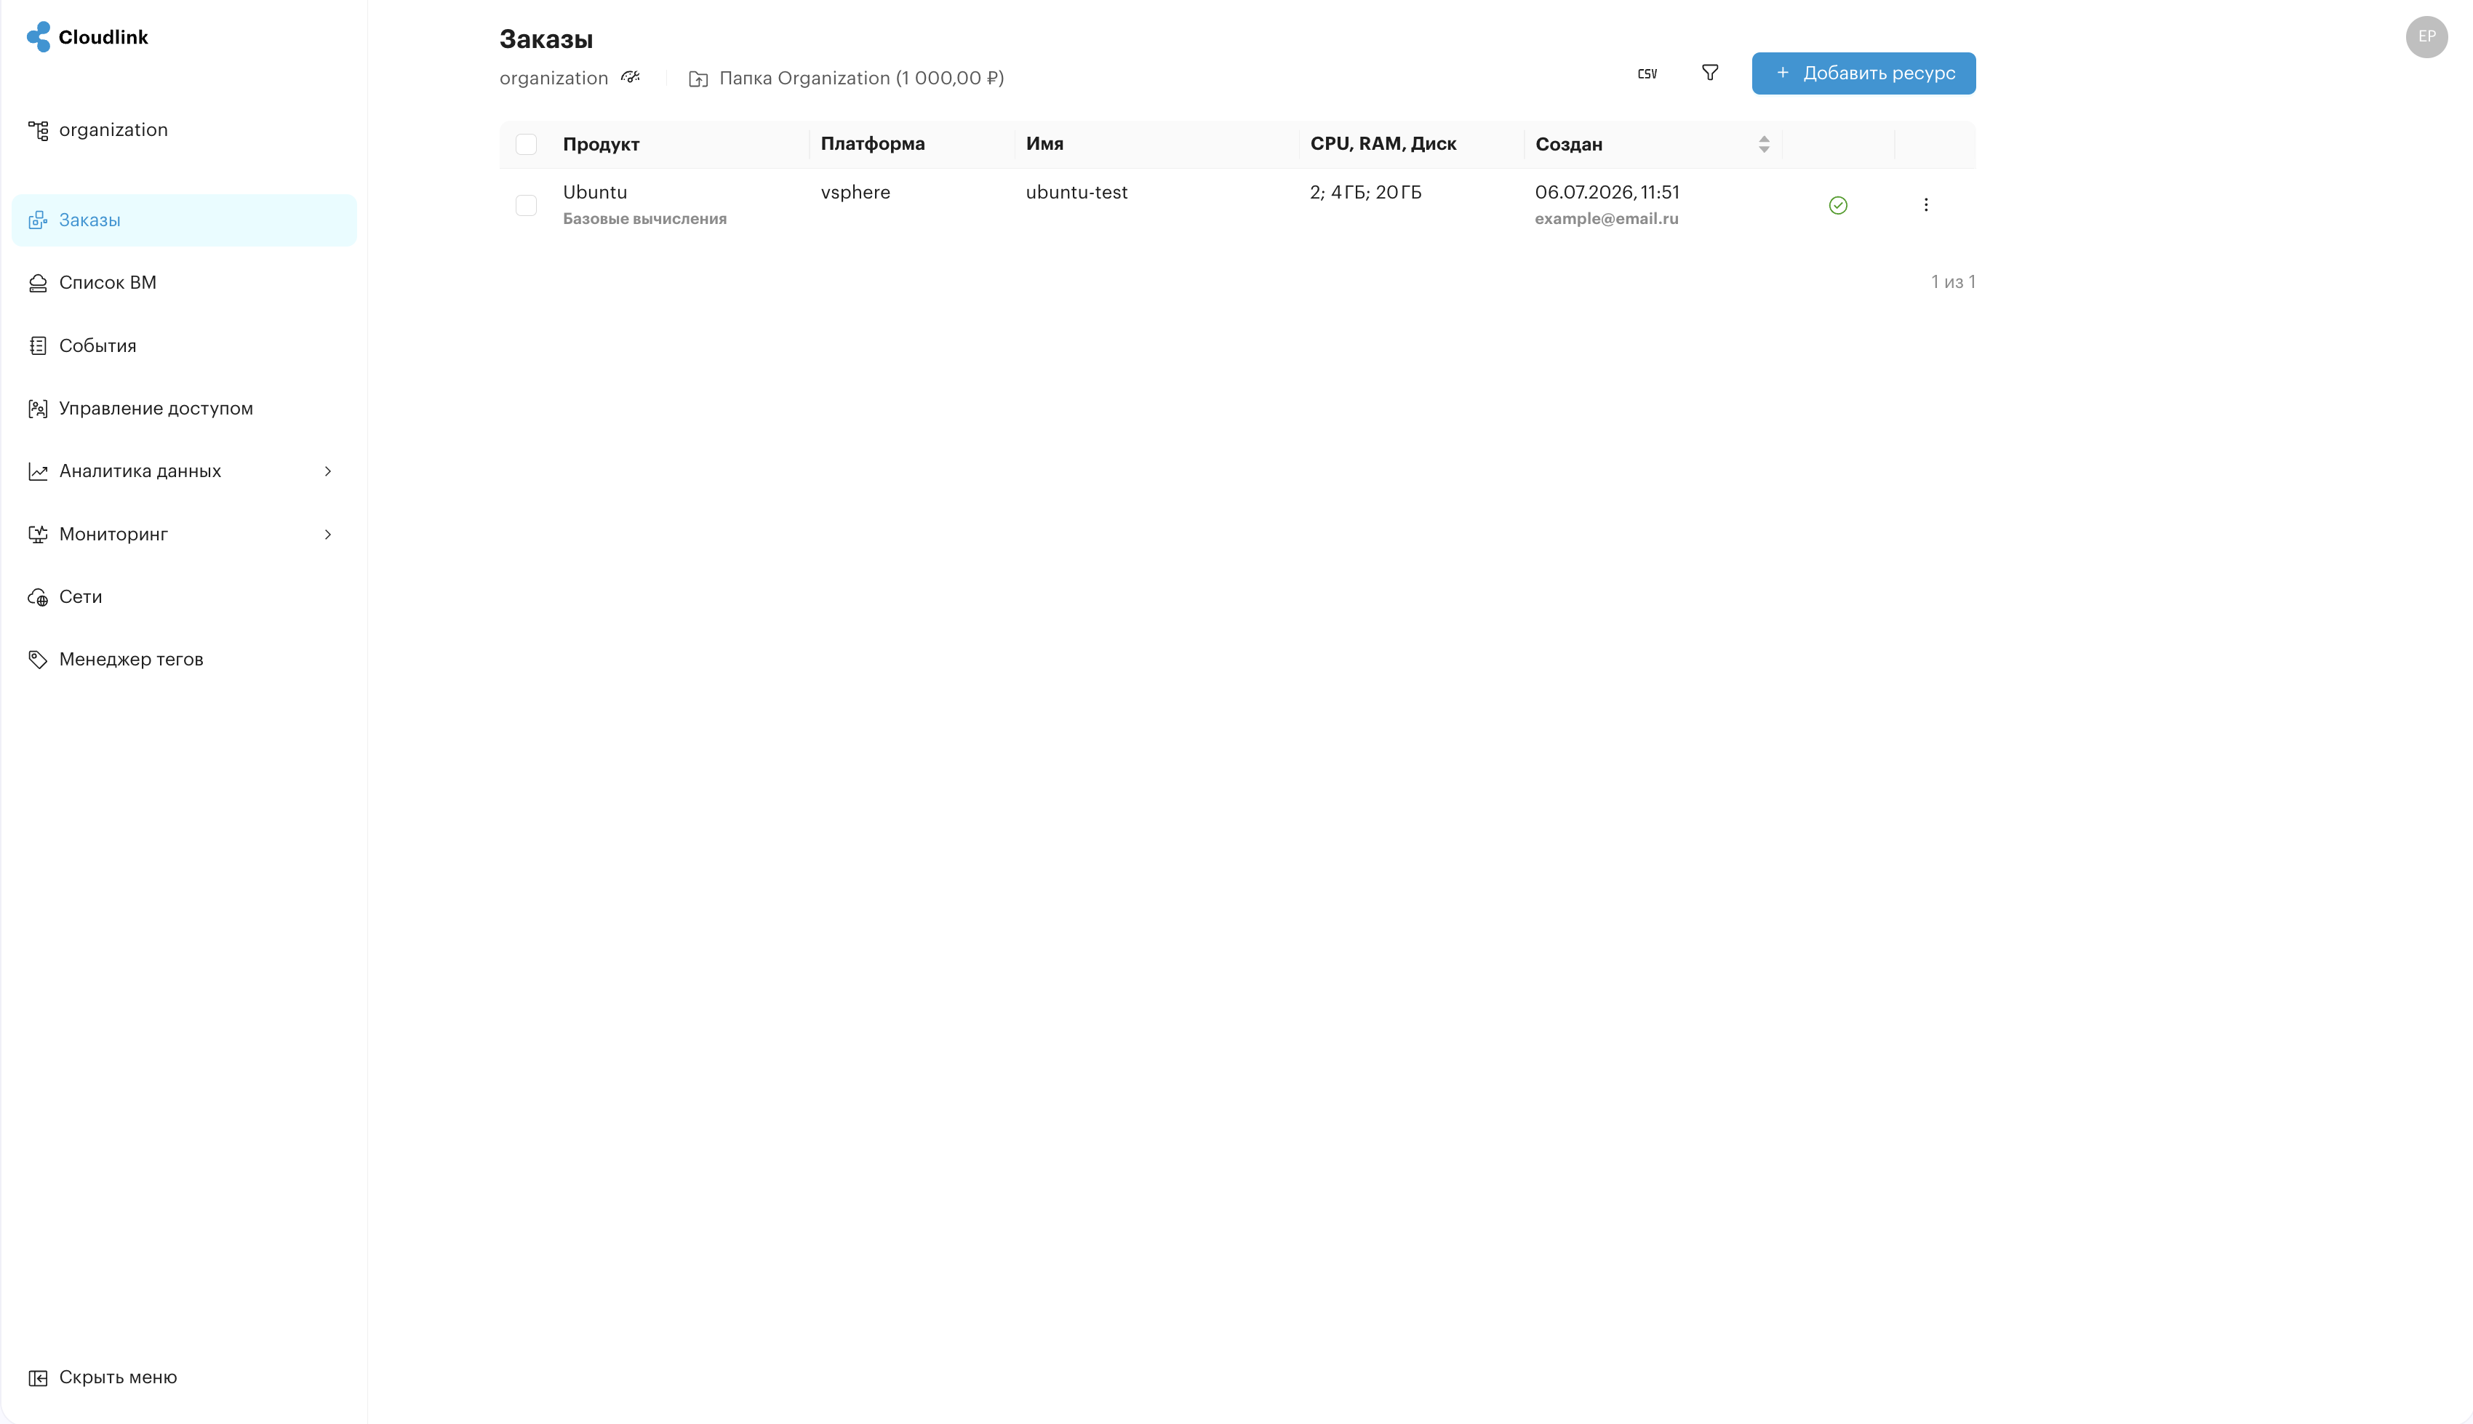Viewport: 2473px width, 1424px height.
Task: Click the example@email.ru creator text
Action: [x=1606, y=219]
